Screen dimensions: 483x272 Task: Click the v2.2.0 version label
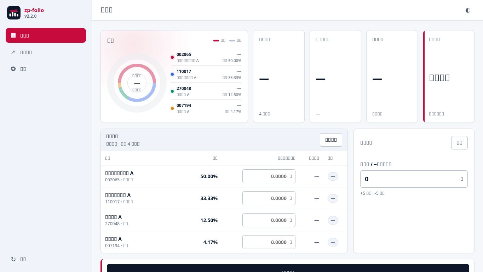(30, 16)
